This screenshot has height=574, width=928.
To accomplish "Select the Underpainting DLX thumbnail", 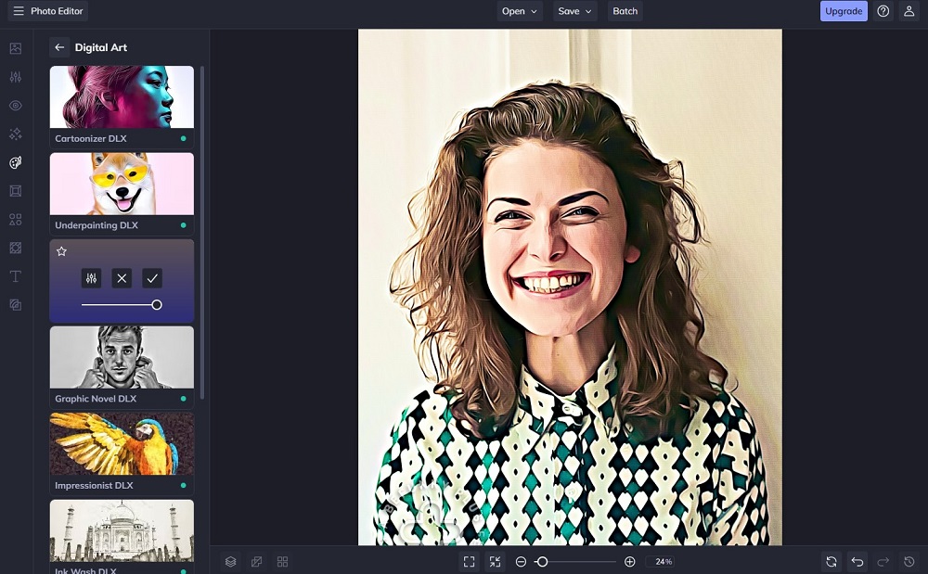I will [x=122, y=184].
